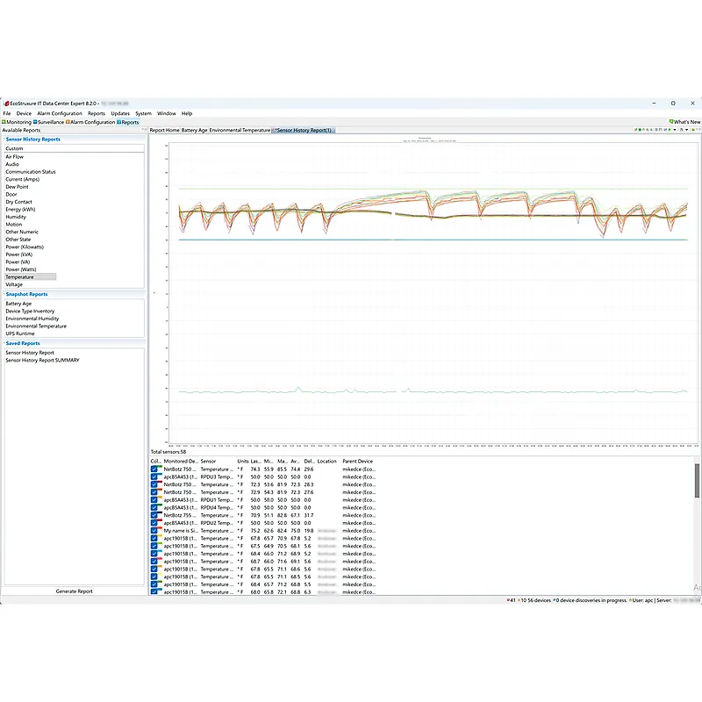Select the Energy (kWh) report type

(20, 210)
